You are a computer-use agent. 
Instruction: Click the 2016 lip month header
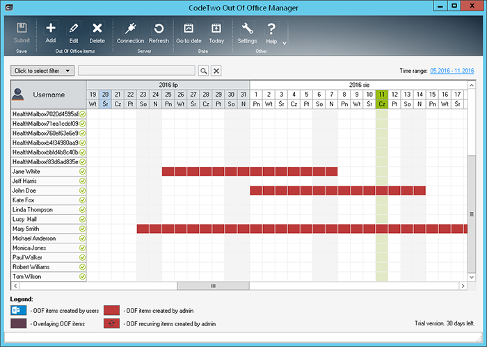pos(168,85)
